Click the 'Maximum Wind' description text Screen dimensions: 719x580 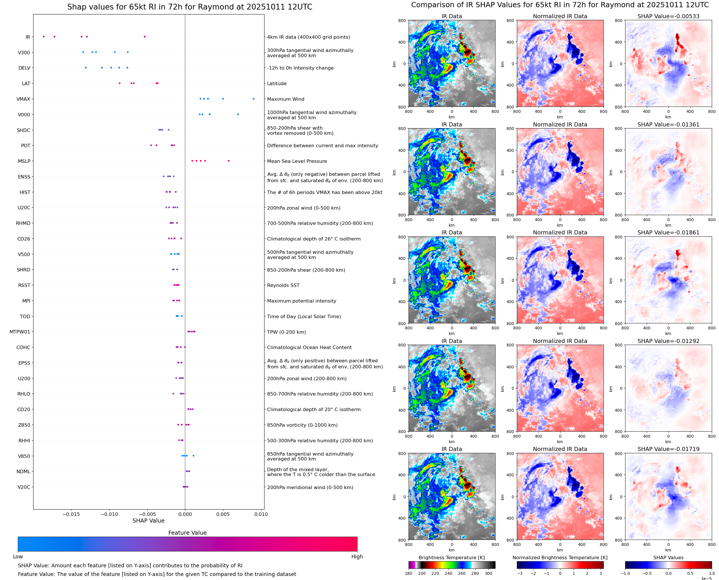(x=286, y=99)
